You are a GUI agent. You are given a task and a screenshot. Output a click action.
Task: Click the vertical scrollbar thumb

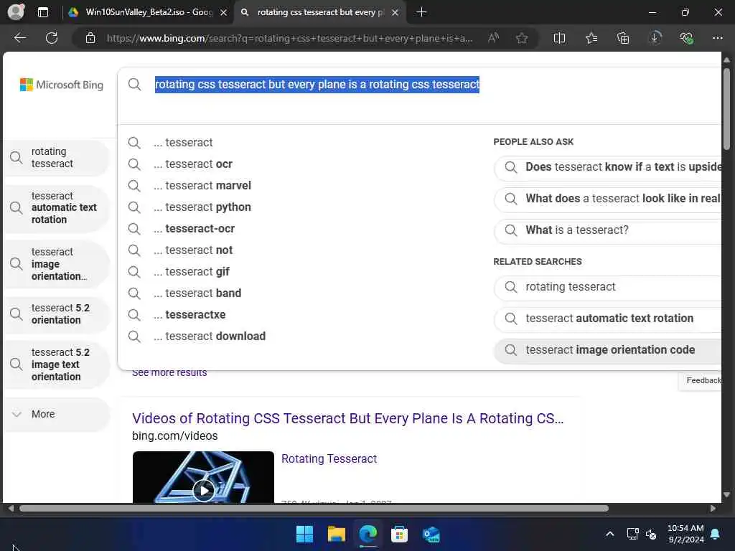click(726, 109)
